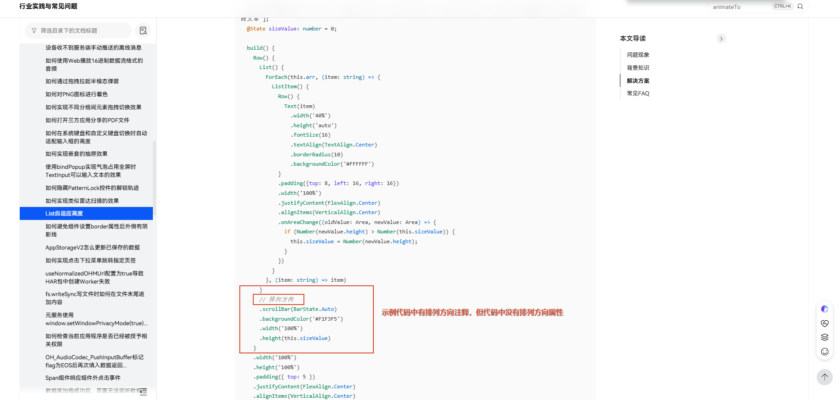Click the heart handshake icon
This screenshot has width=840, height=400.
click(x=824, y=323)
